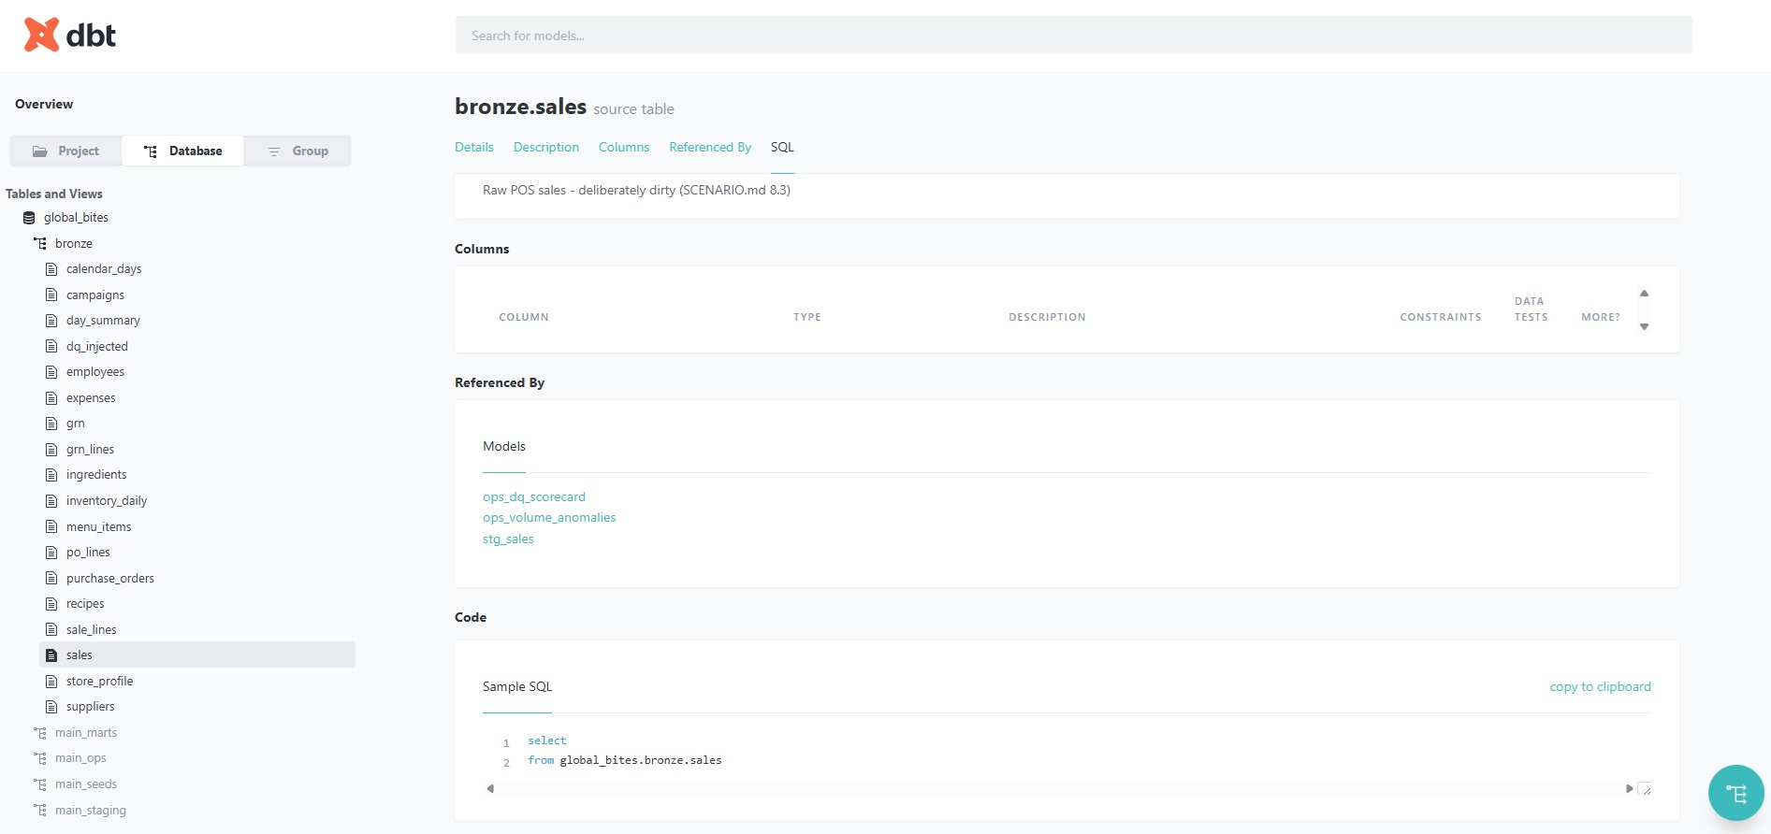Open the lineage graph floating button
This screenshot has width=1771, height=834.
point(1735,793)
